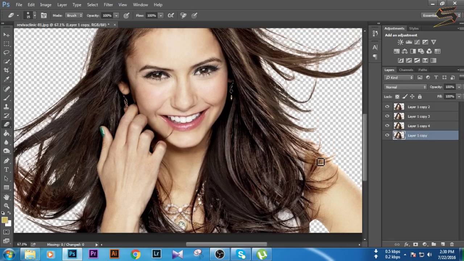
Task: Select the Eyedropper tool
Action: point(7,79)
